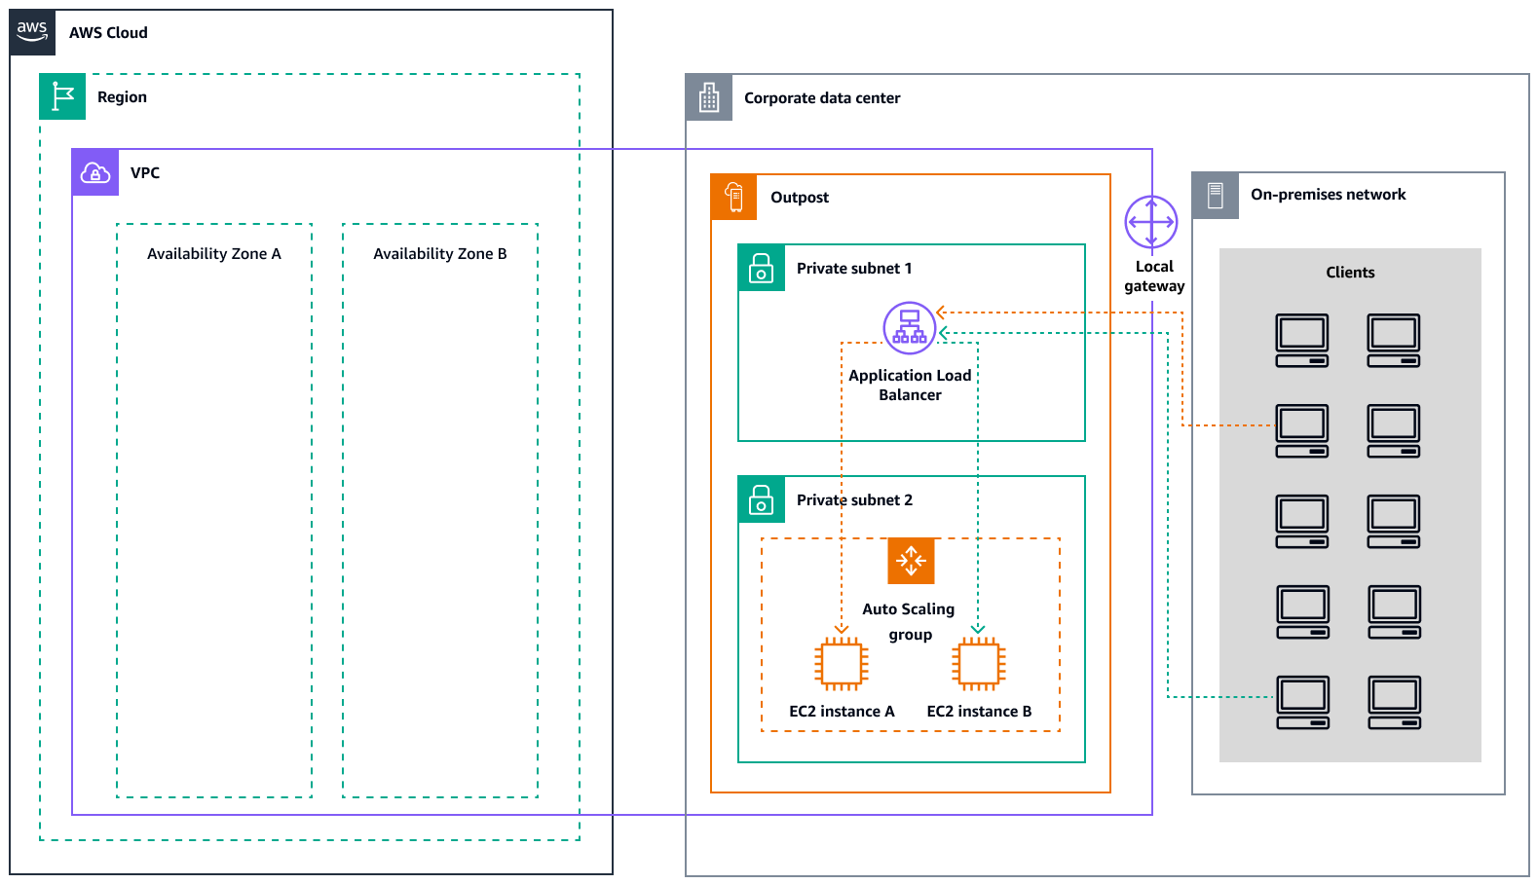Select the top-left client computer icon

pos(1302,340)
